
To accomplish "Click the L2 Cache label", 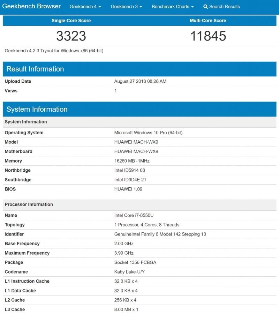I will coord(15,300).
